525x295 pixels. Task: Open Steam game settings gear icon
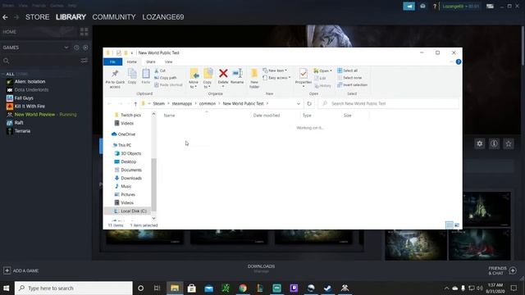tap(479, 144)
